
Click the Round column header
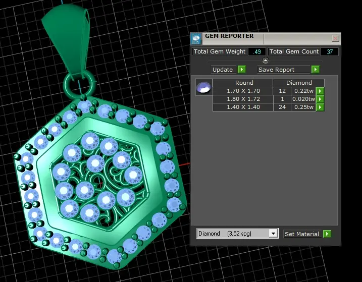[x=244, y=83]
